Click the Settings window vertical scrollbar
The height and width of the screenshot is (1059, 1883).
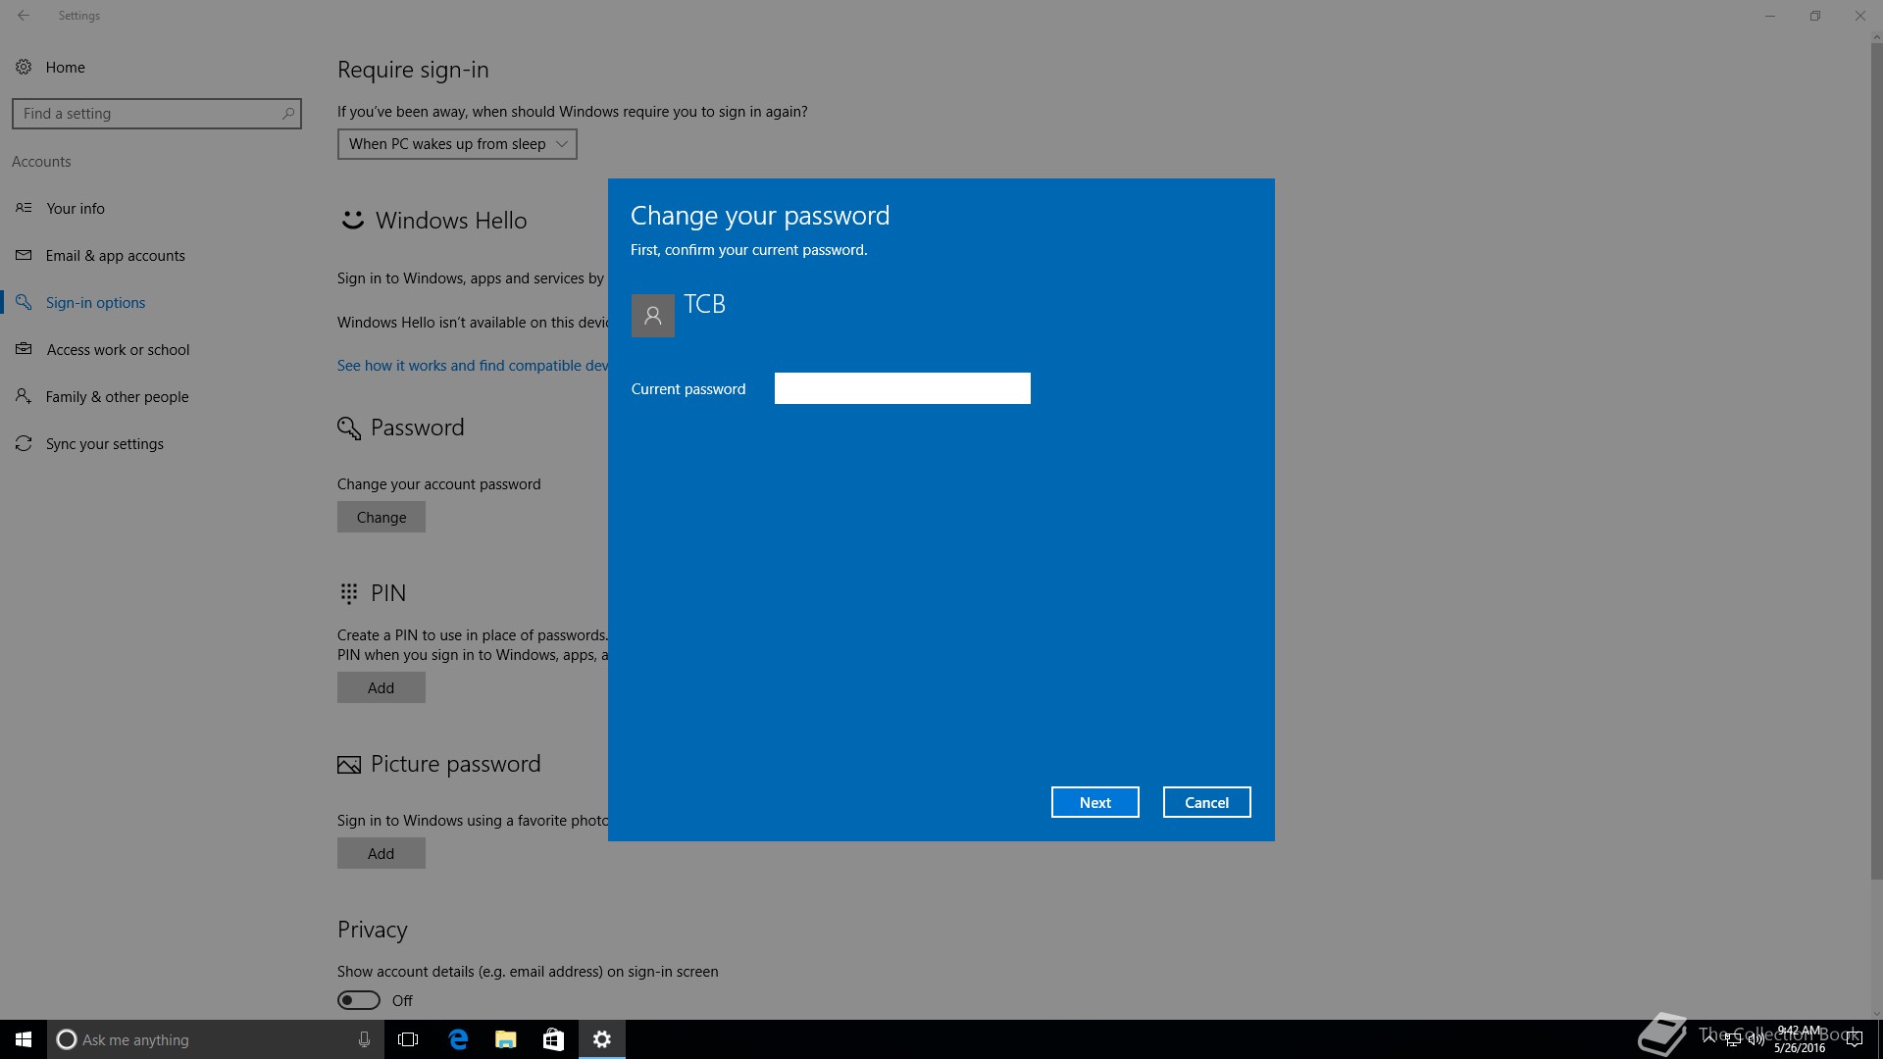click(1876, 461)
